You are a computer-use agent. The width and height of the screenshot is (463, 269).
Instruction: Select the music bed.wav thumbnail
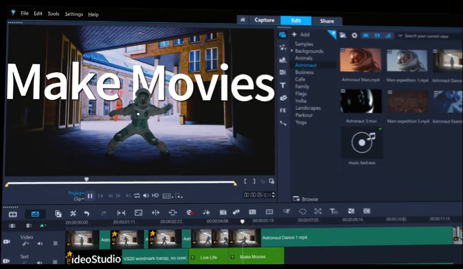pos(361,144)
